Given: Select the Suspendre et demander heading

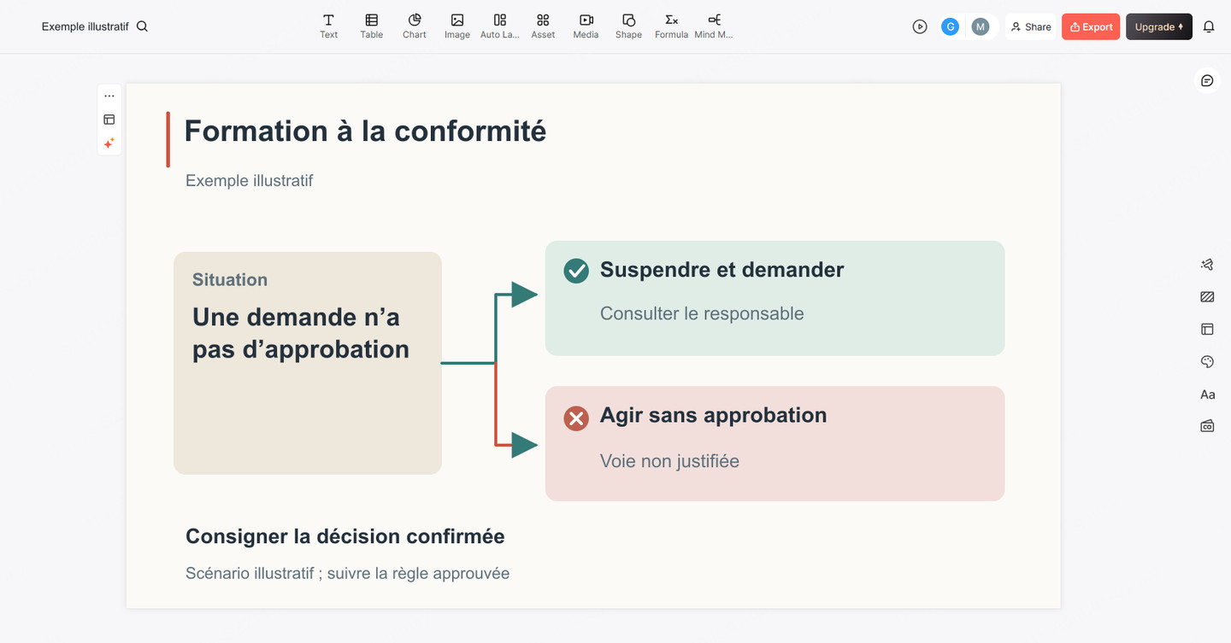Looking at the screenshot, I should click(x=722, y=270).
